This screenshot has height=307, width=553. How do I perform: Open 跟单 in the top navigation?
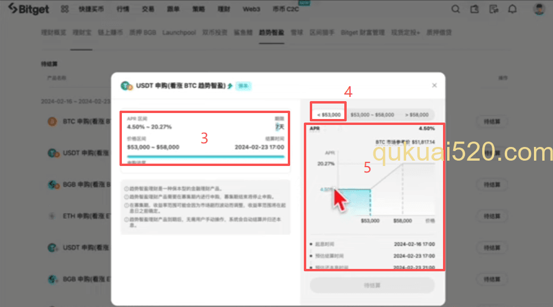tap(173, 9)
